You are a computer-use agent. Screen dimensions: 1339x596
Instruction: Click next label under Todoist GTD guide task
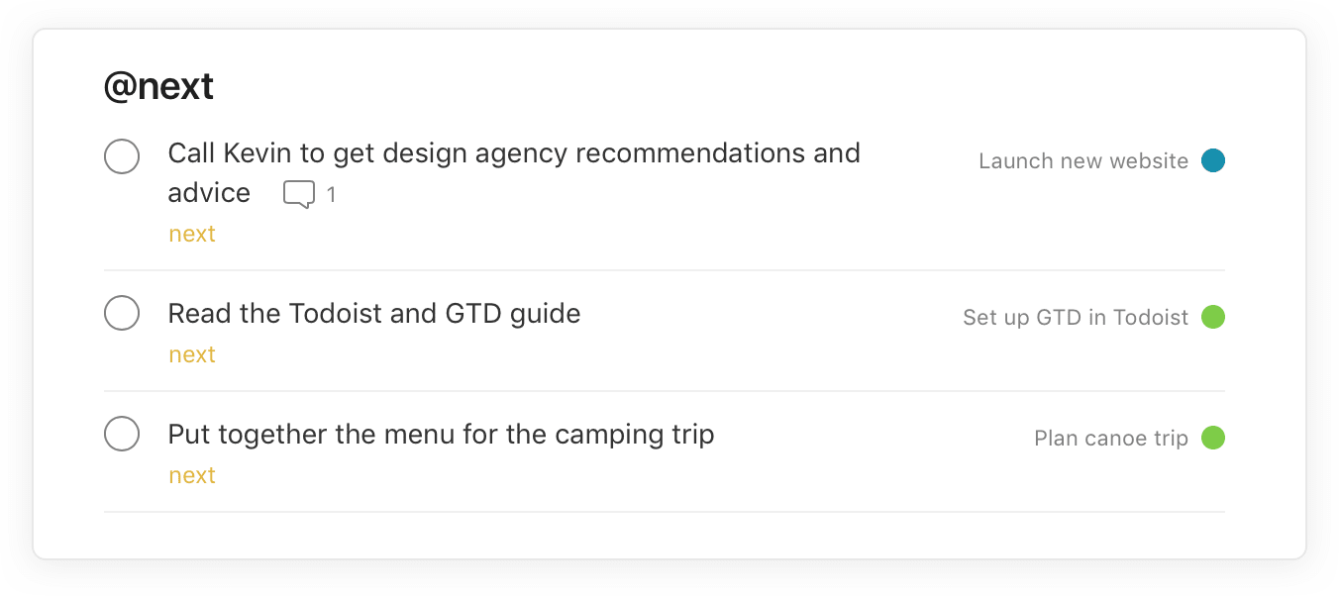tap(192, 354)
